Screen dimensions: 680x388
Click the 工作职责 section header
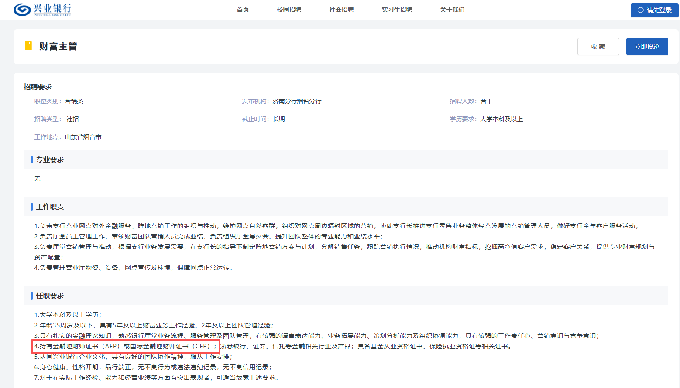pos(50,207)
